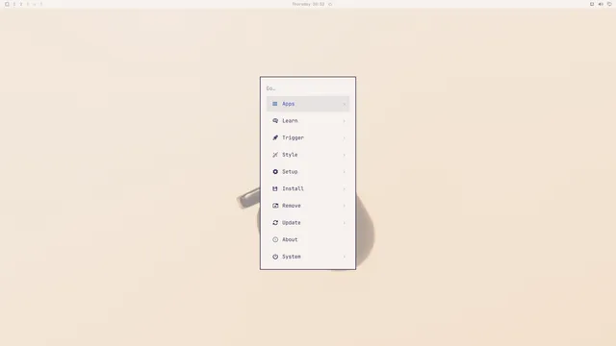Expand the Style submenu chevron
Screen dimensions: 616x346
(x=345, y=155)
